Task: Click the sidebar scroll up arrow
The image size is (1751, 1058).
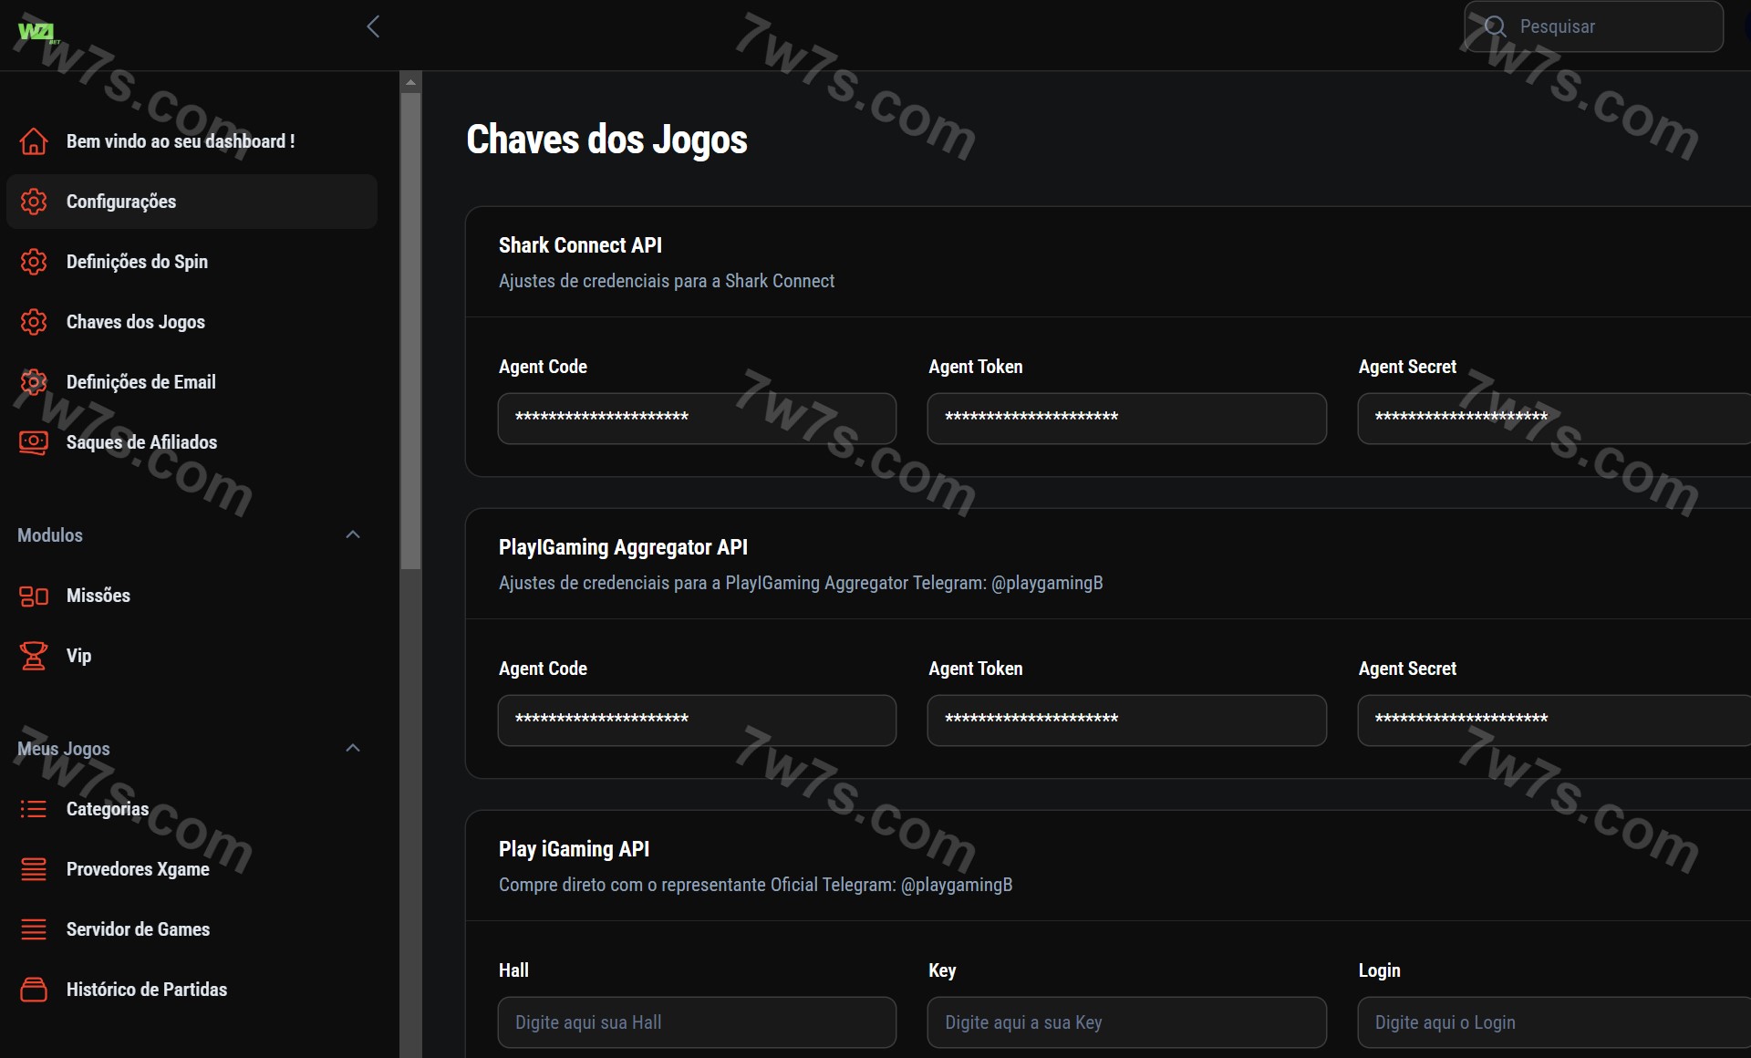Action: click(x=410, y=82)
